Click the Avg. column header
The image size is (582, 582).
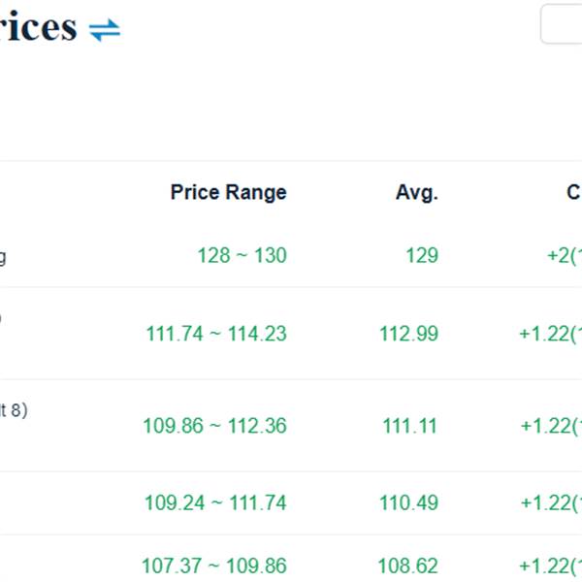coord(417,192)
